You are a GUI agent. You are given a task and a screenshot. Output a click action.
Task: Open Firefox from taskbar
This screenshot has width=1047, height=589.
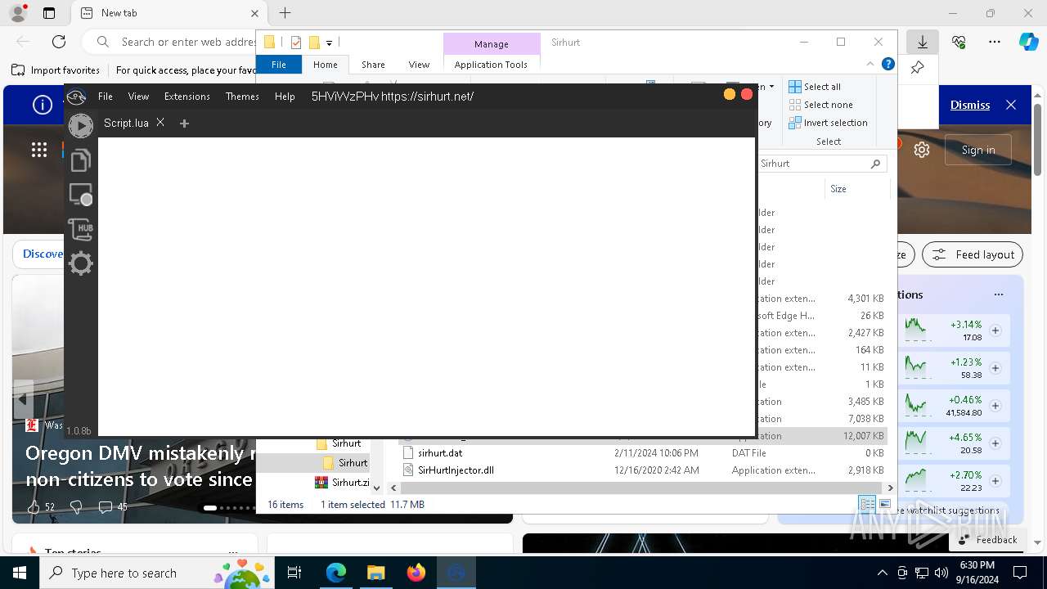416,573
